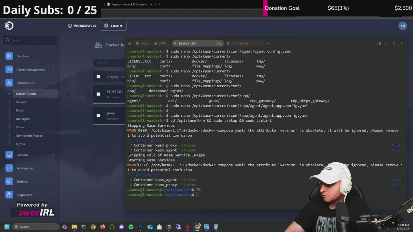
Task: Click the Ad user avatar
Action: [x=402, y=26]
